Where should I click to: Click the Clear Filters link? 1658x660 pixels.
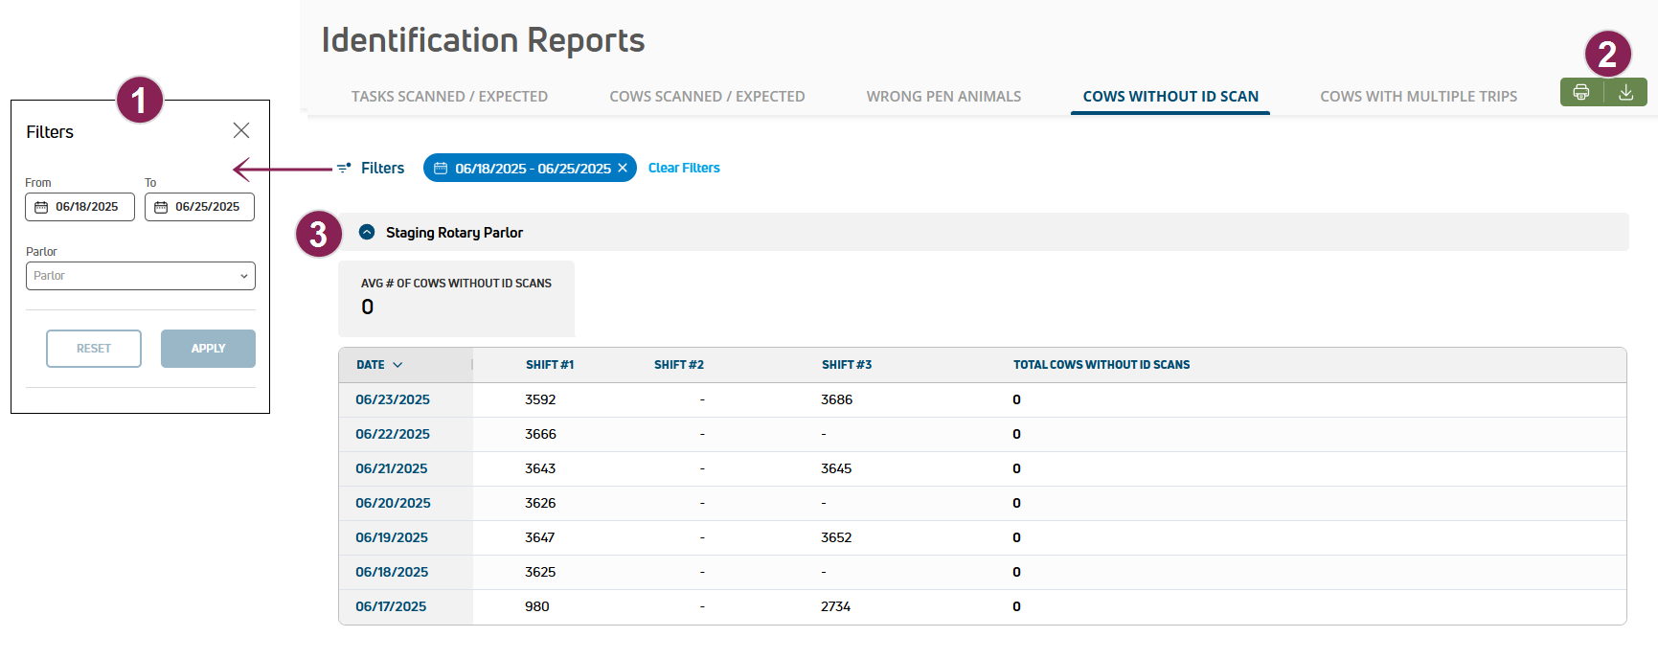pos(684,168)
